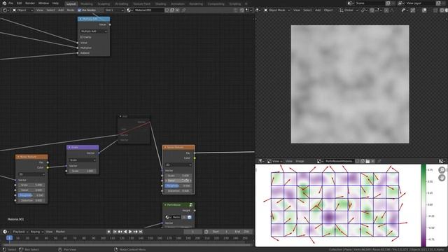Switch to the Layout workspace tab

pos(71,3)
